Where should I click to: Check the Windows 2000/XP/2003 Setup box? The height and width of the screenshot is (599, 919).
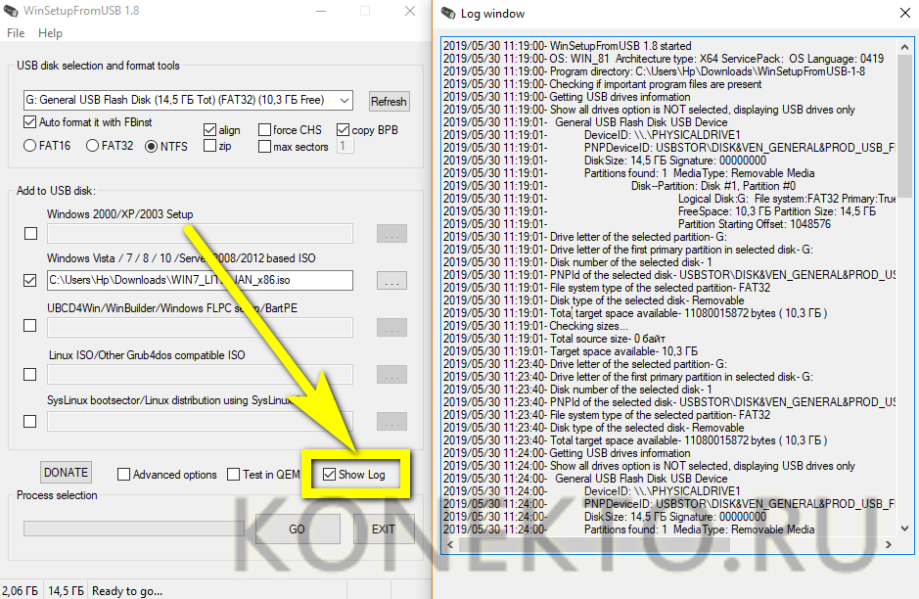click(30, 233)
